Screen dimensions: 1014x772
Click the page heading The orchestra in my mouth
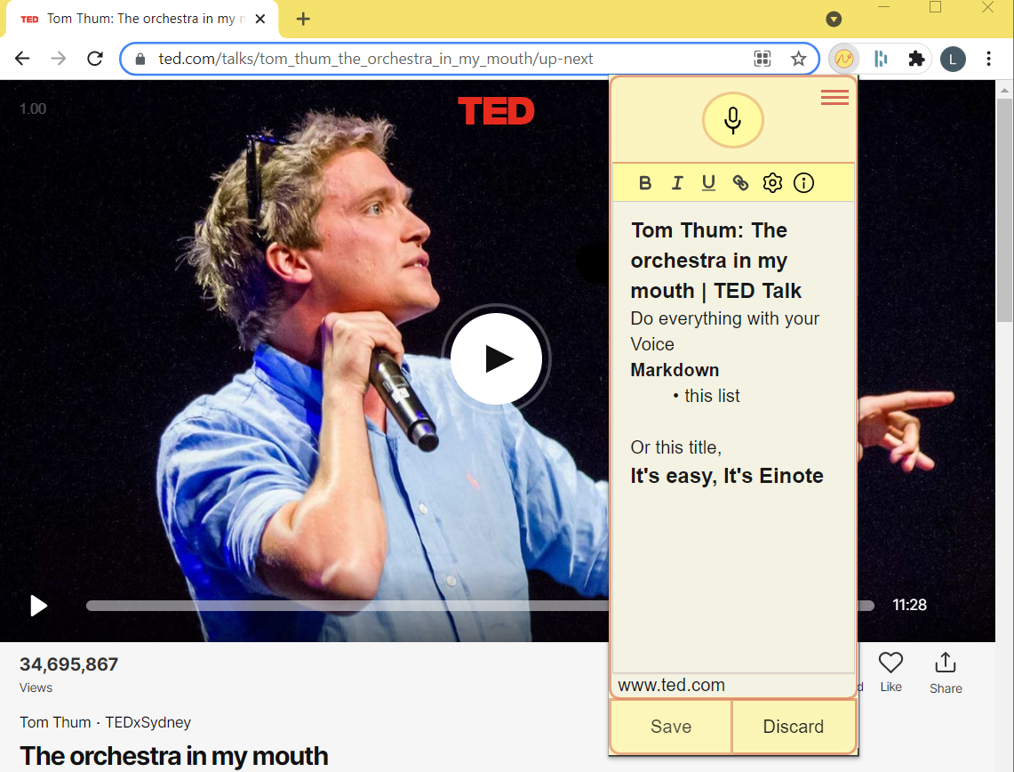[174, 756]
